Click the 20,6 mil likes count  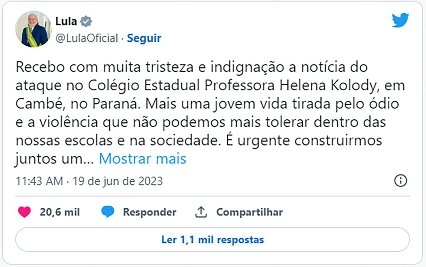pyautogui.click(x=59, y=212)
